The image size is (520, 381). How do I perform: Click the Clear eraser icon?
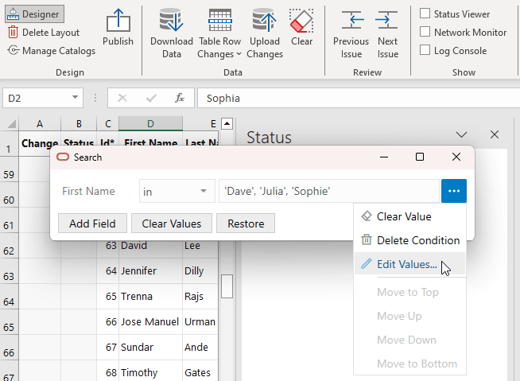coord(301,21)
